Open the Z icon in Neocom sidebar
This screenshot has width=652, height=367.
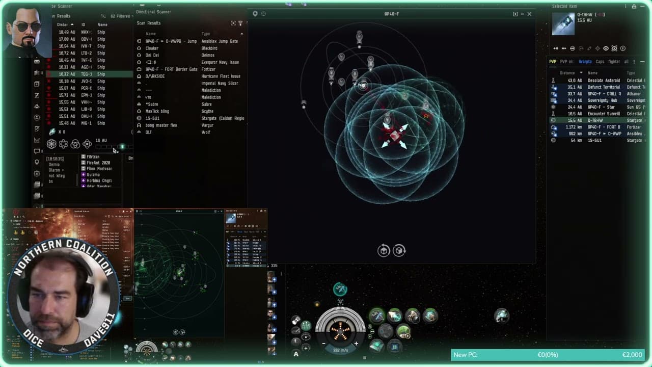[x=37, y=95]
